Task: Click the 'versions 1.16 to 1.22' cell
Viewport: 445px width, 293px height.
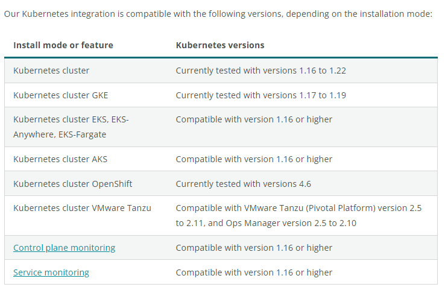Action: 260,71
